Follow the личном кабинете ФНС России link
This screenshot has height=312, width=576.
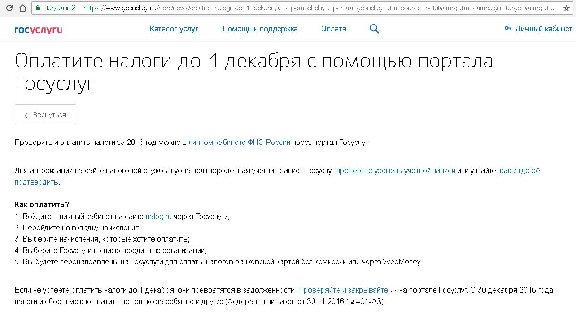pyautogui.click(x=239, y=142)
